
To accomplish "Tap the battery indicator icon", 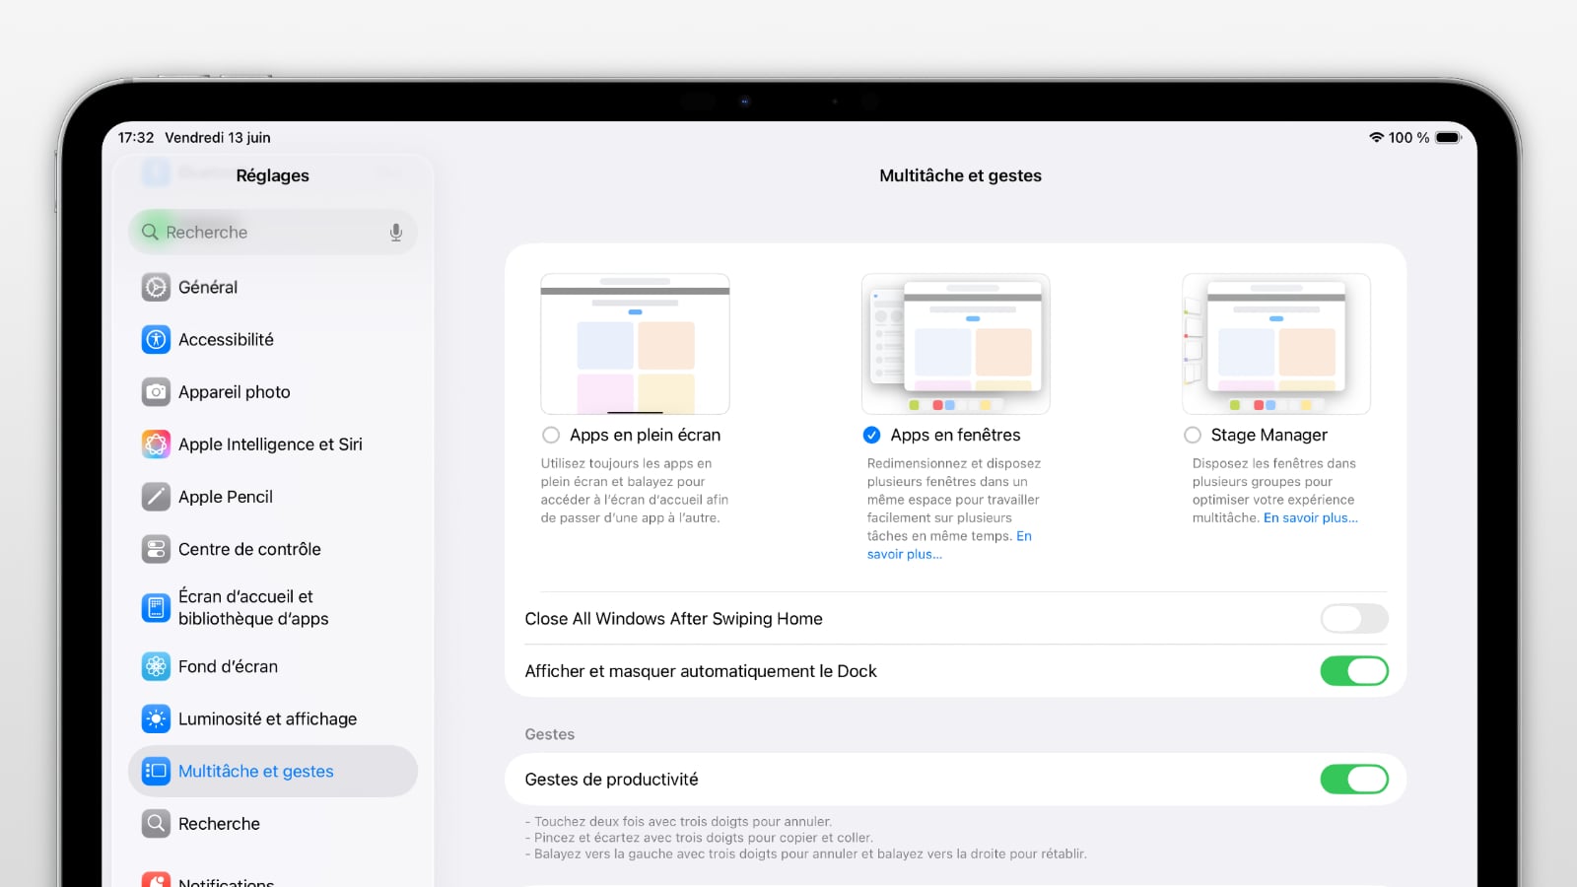I will point(1448,137).
